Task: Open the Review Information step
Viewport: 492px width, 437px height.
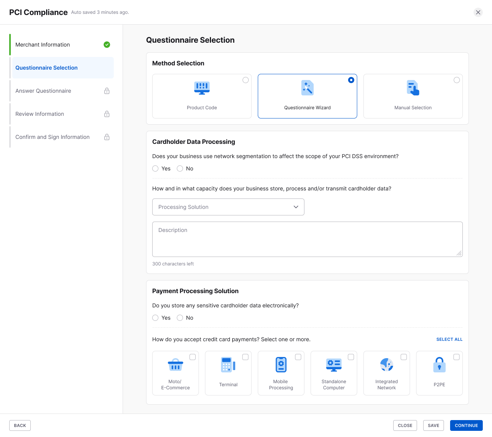Action: point(61,114)
